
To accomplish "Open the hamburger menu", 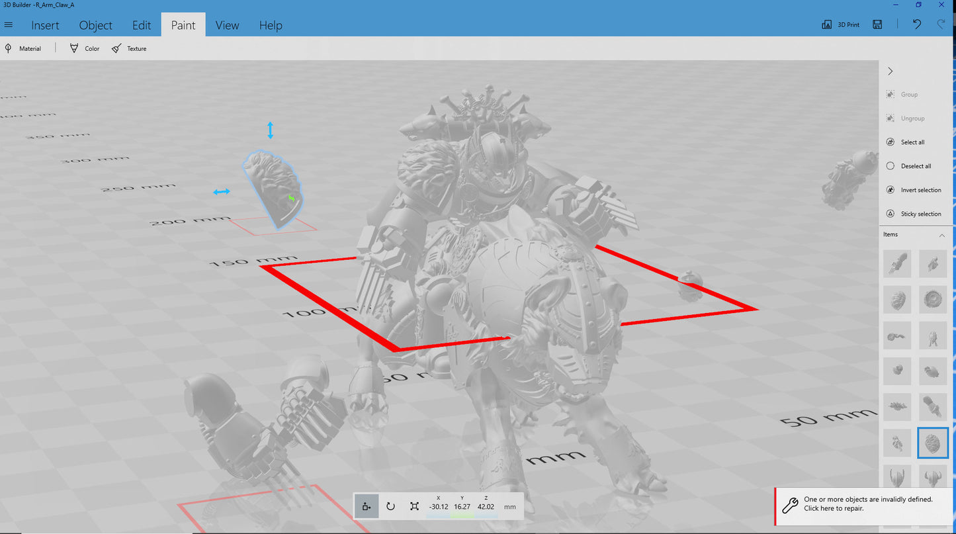I will pos(9,25).
